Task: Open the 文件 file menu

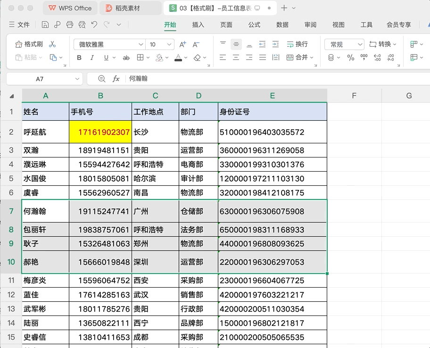Action: point(19,25)
